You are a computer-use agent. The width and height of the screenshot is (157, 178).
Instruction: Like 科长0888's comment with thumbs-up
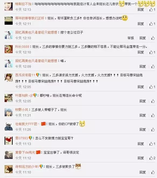[152, 52]
